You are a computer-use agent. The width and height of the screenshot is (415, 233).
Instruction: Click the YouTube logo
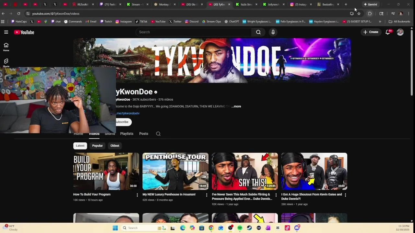coord(24,32)
